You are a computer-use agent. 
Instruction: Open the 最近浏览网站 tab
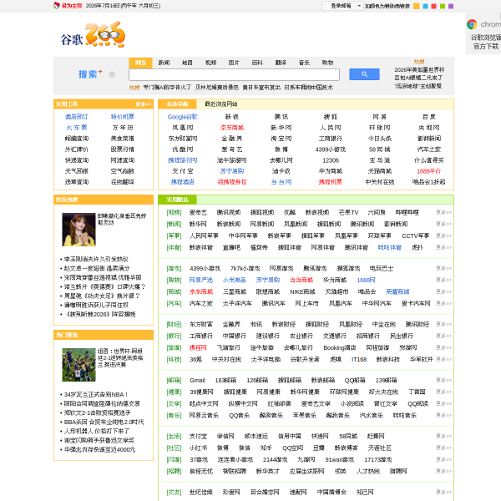coord(220,104)
